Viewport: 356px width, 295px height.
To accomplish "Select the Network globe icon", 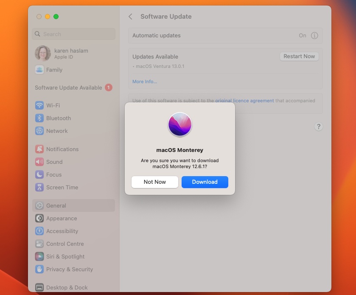I will pos(39,131).
